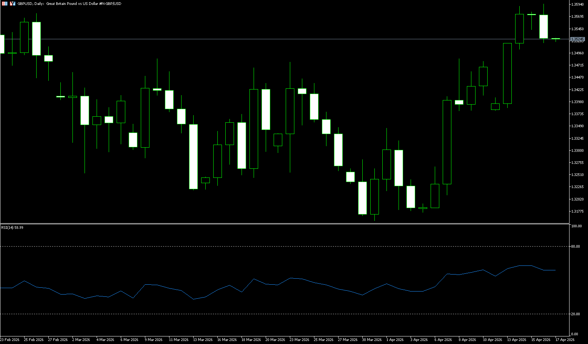Click the 100.00 RSI scale label
Viewport: 588px width, 344px height.
(576, 226)
